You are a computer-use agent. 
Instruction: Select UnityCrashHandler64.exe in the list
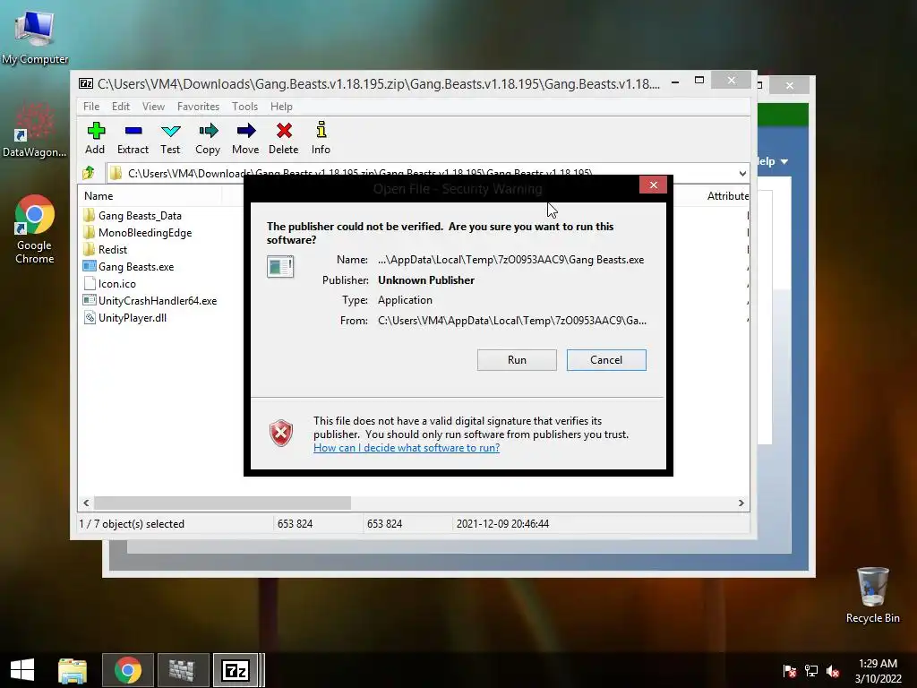(150, 301)
